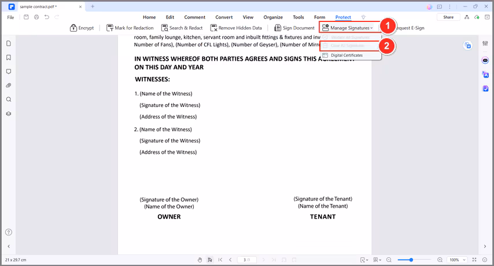Go to previous page
Viewport: 494px width, 266px height.
click(230, 260)
